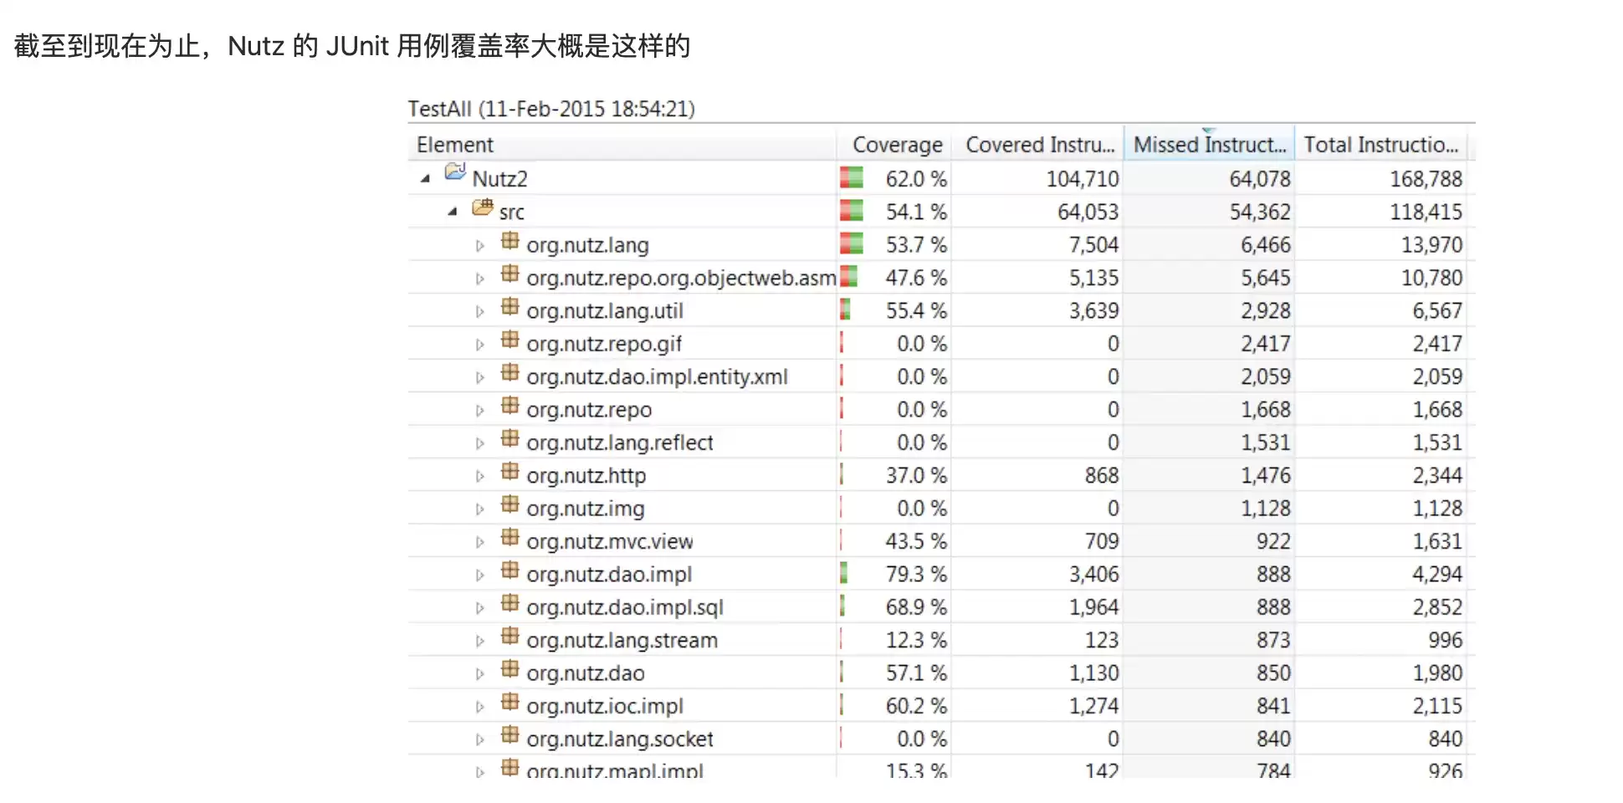Click the src source folder icon
The width and height of the screenshot is (1623, 803).
tap(483, 207)
